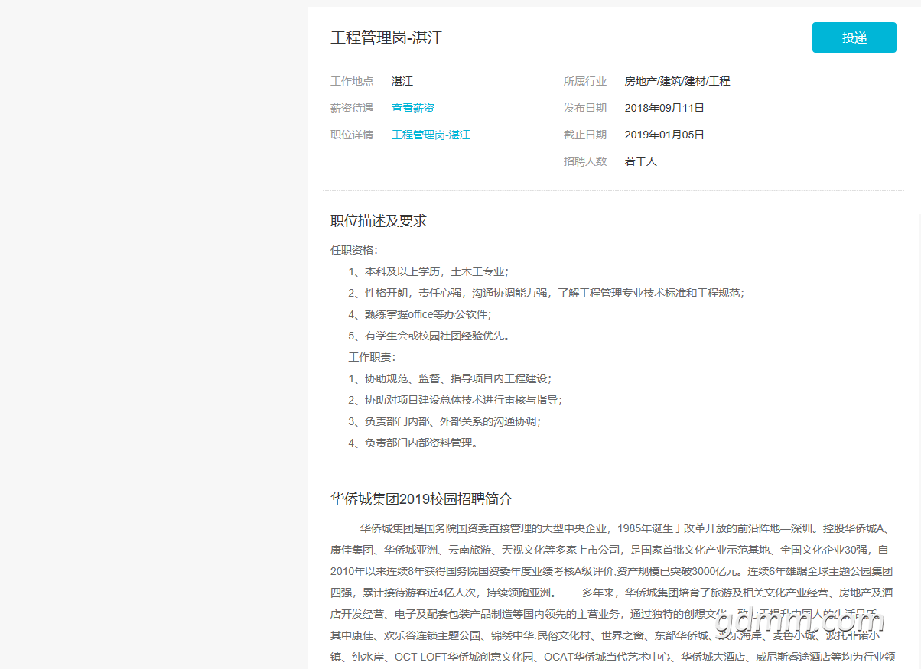The height and width of the screenshot is (669, 921).
Task: Click intro paragraph line starting 华侨城集团是国务院国资委
Action: [624, 528]
